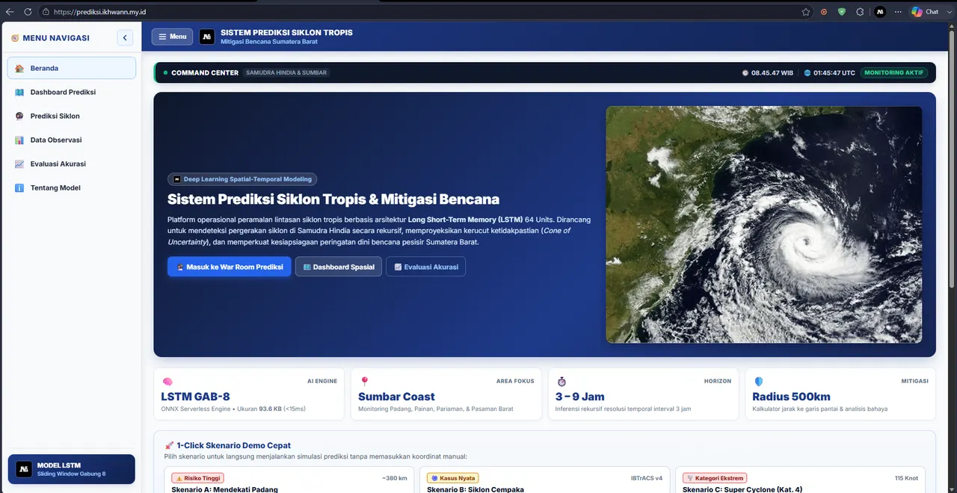Collapse the navigation sidebar with the chevron button
Screen dimensions: 957x493
coord(125,37)
